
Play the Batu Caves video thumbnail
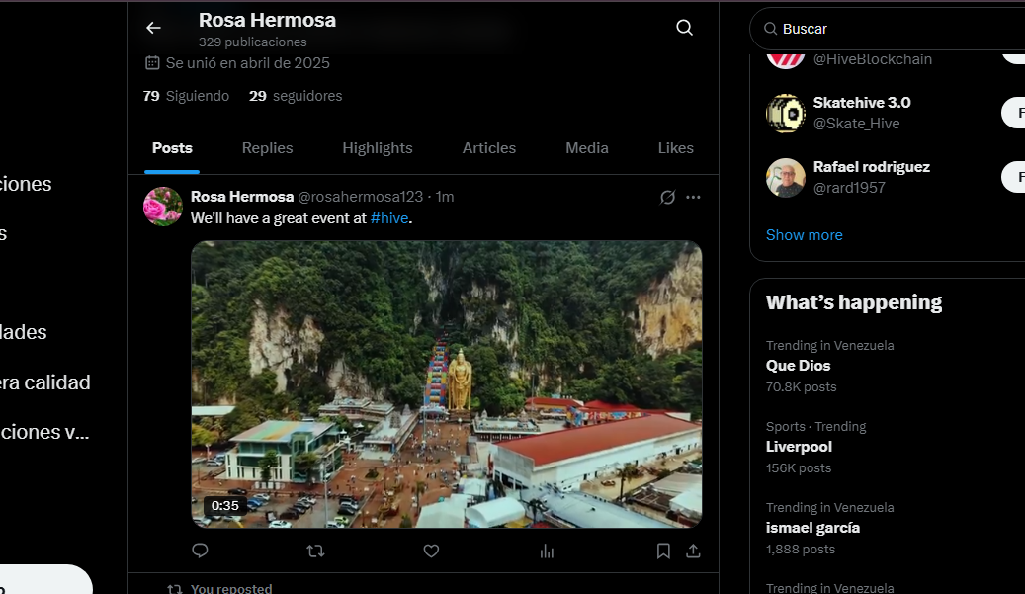click(x=447, y=384)
